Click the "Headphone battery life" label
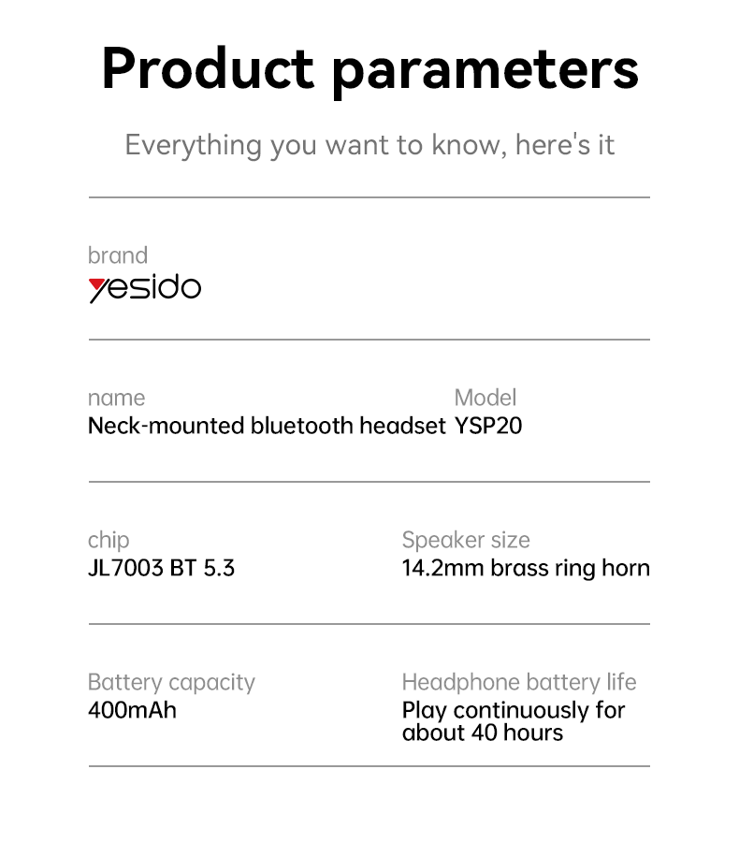This screenshot has width=739, height=842. tap(519, 682)
